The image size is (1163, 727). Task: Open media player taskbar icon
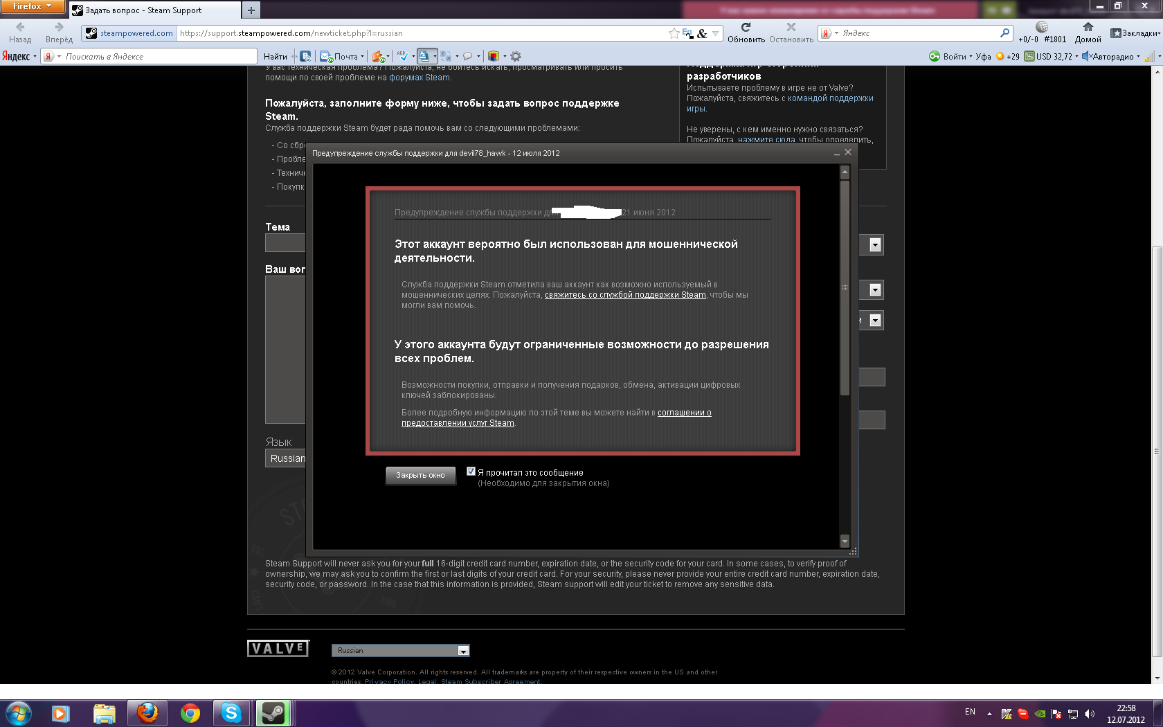61,713
